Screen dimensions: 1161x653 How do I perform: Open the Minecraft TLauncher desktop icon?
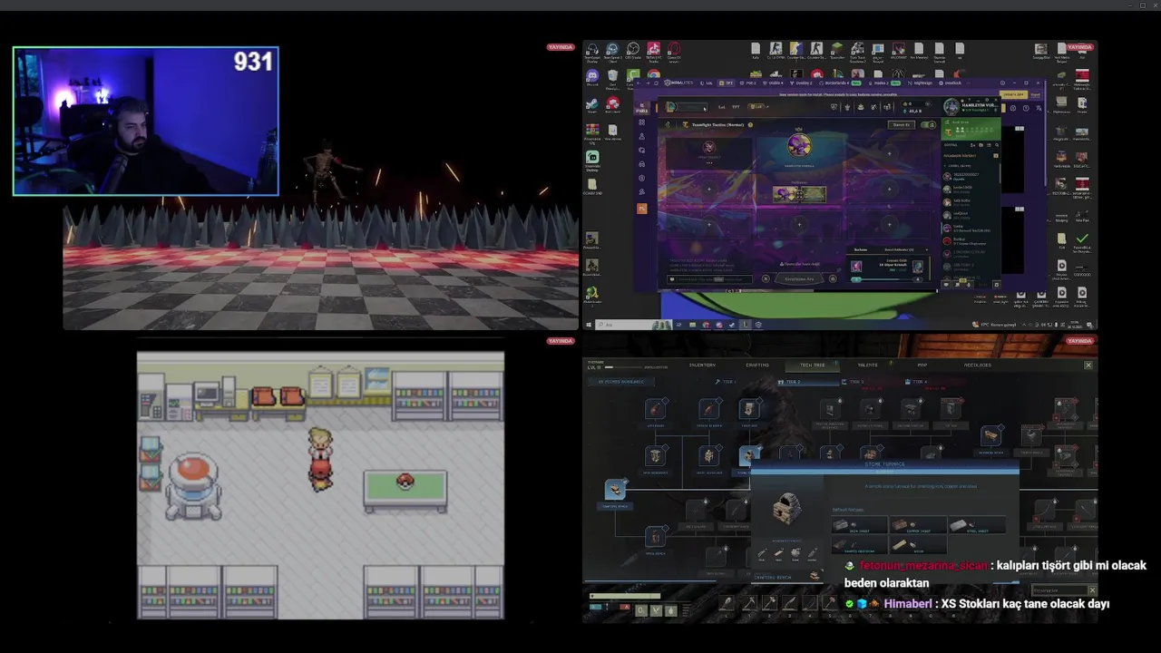(x=837, y=49)
